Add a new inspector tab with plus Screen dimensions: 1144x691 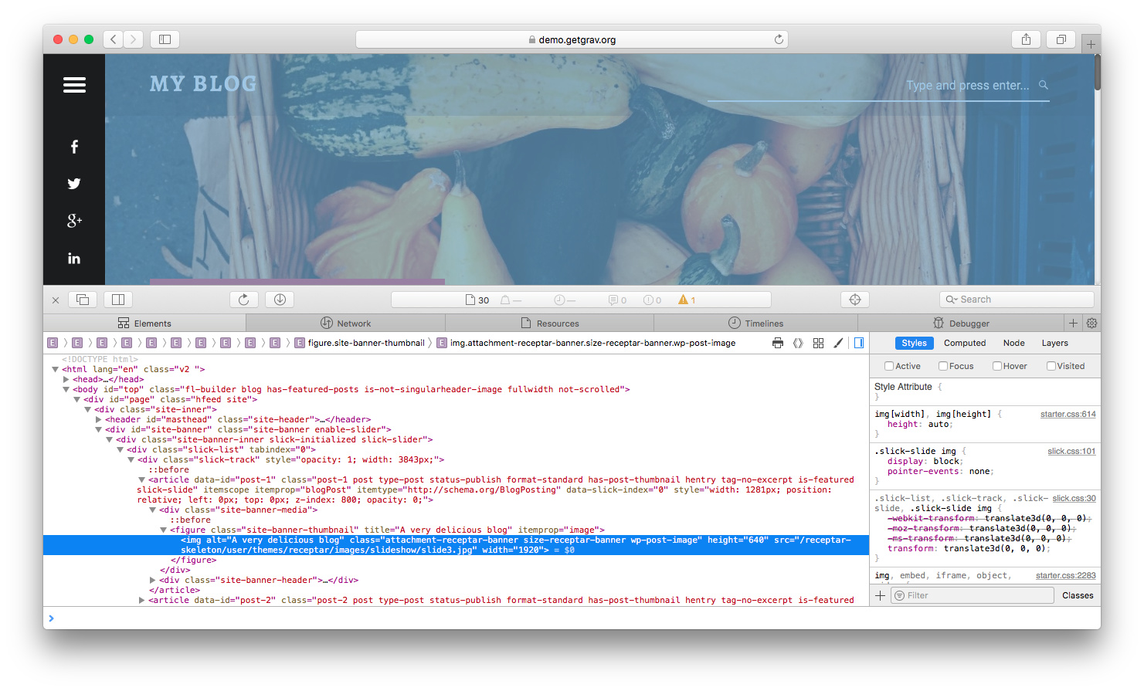1073,323
